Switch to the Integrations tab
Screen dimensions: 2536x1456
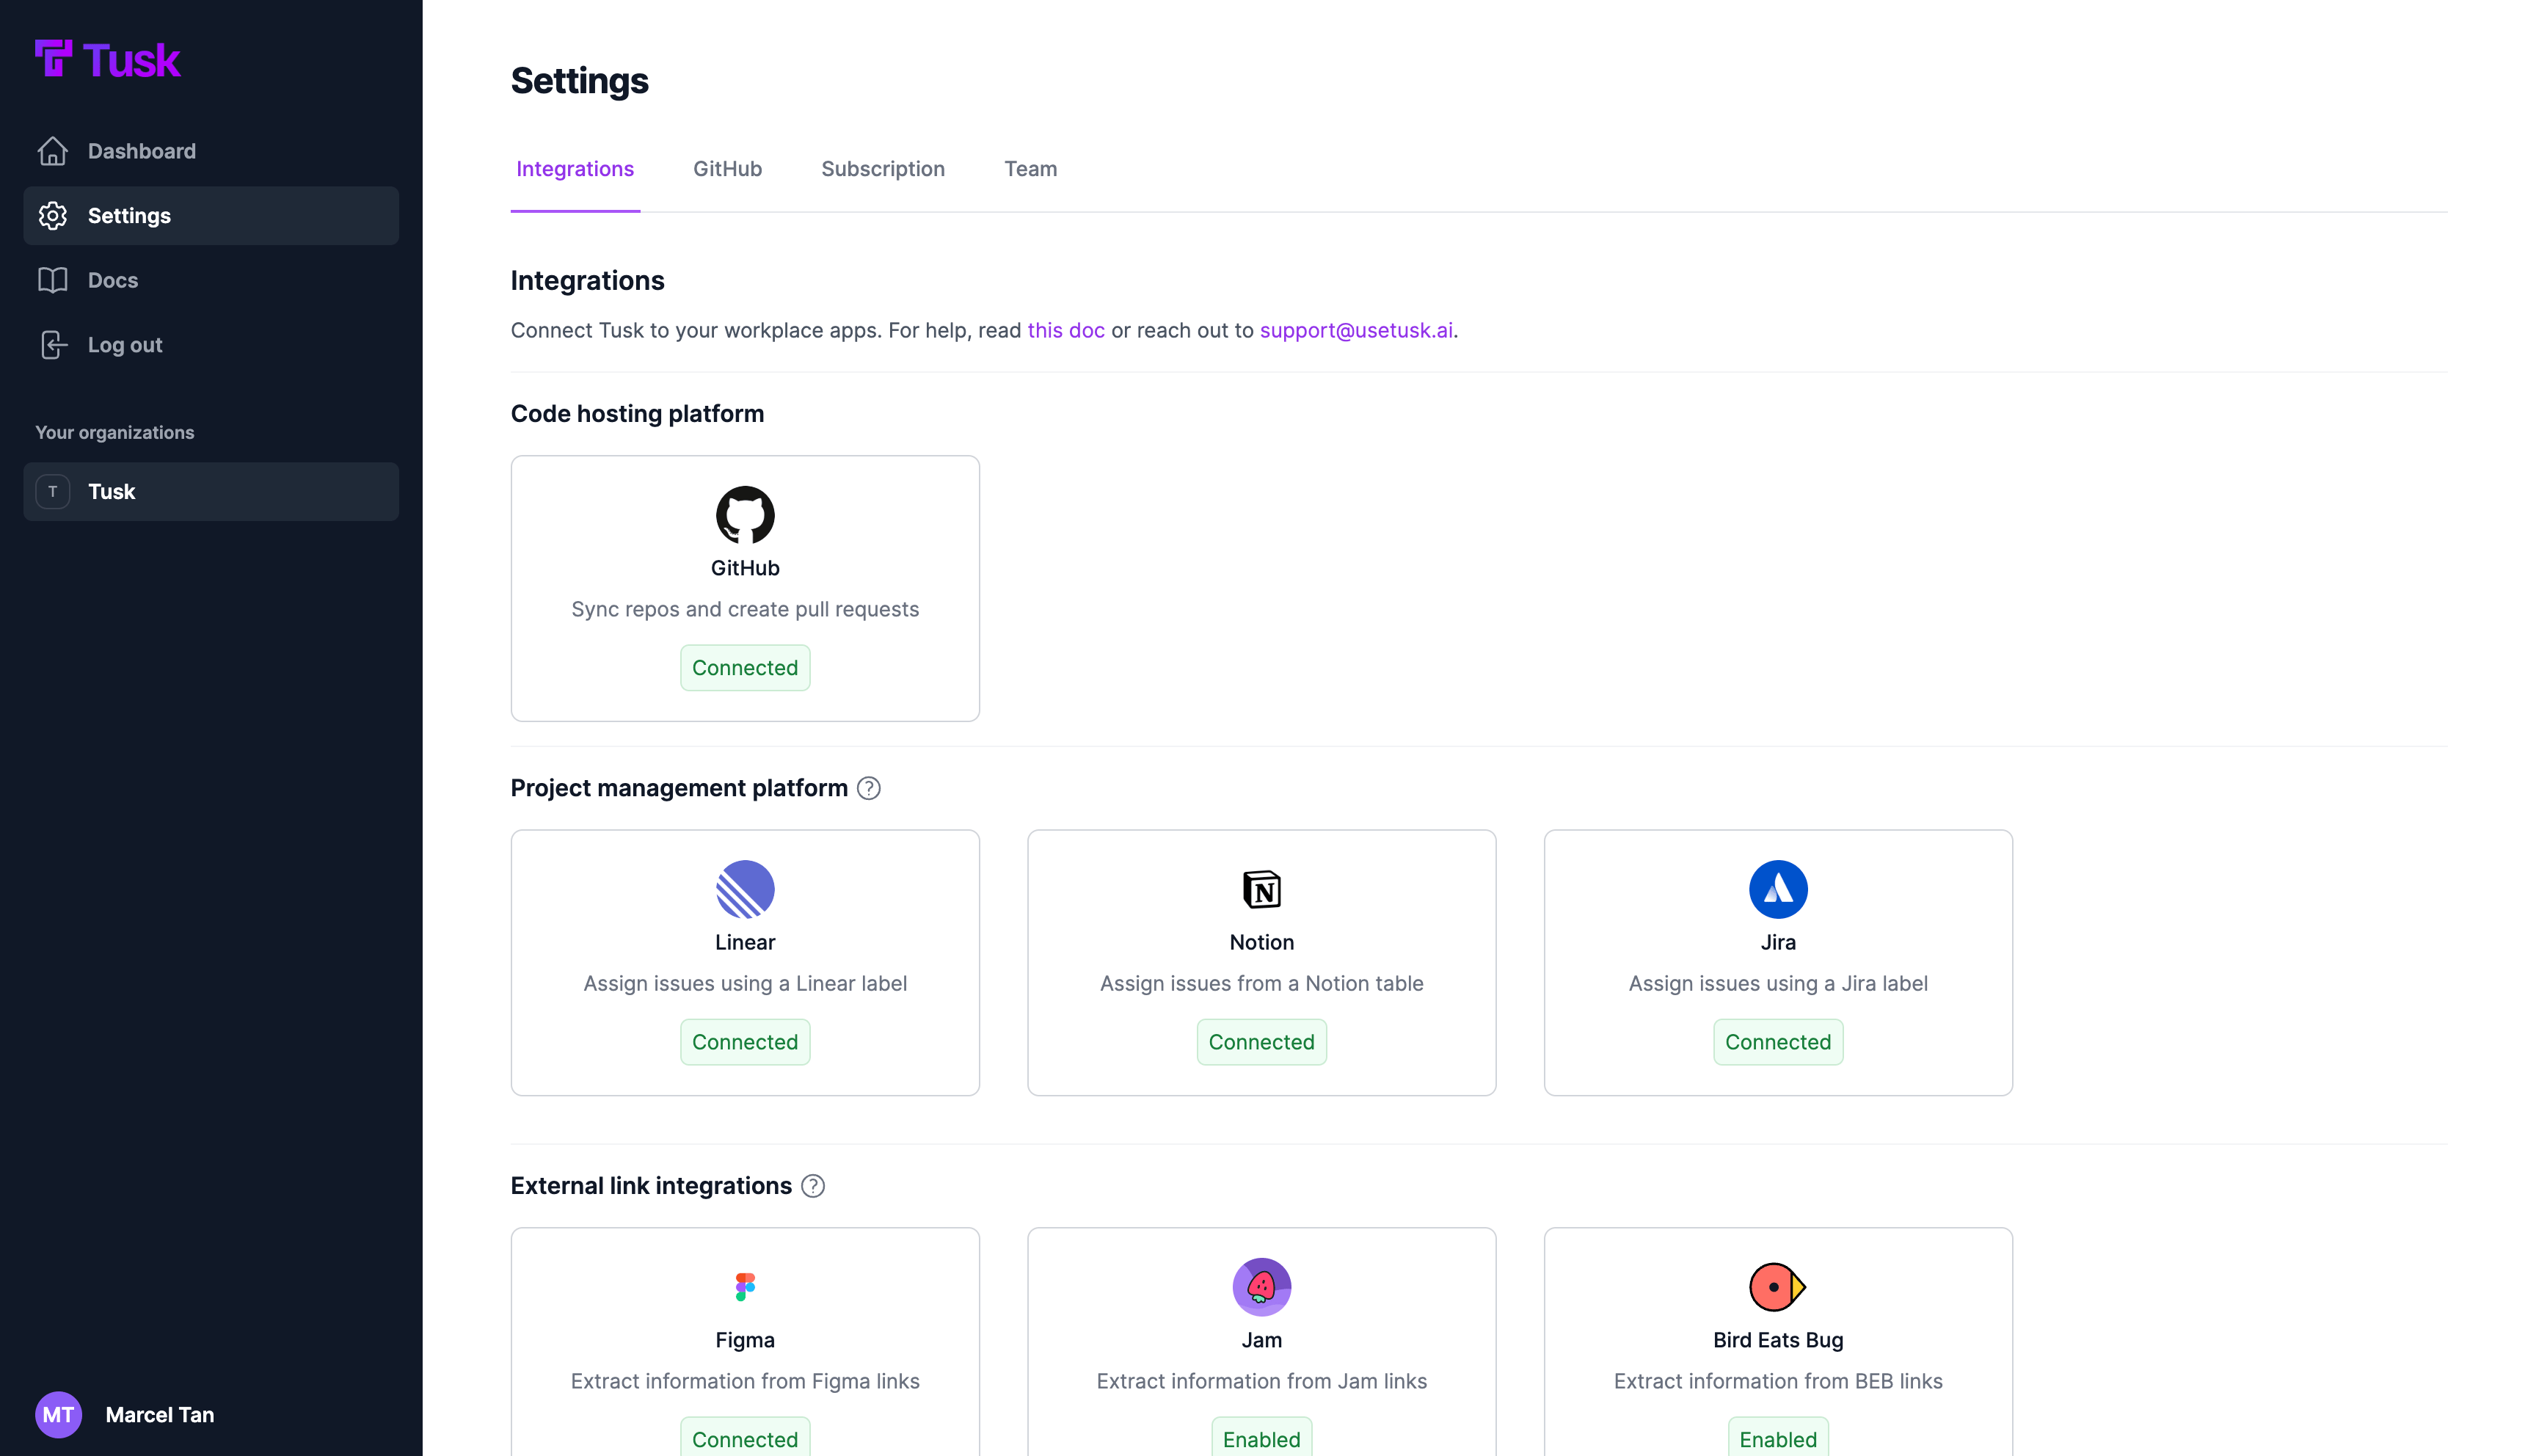(x=575, y=169)
